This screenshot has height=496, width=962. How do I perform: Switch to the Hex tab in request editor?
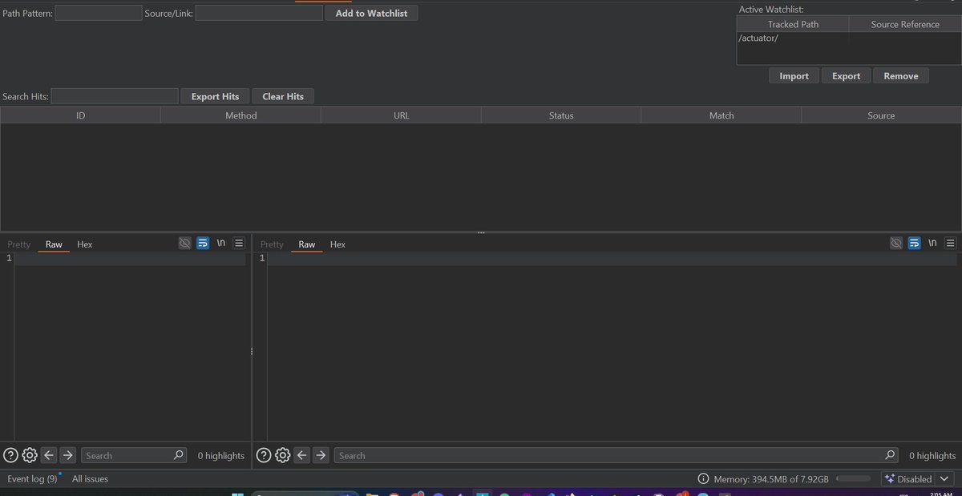pyautogui.click(x=84, y=244)
